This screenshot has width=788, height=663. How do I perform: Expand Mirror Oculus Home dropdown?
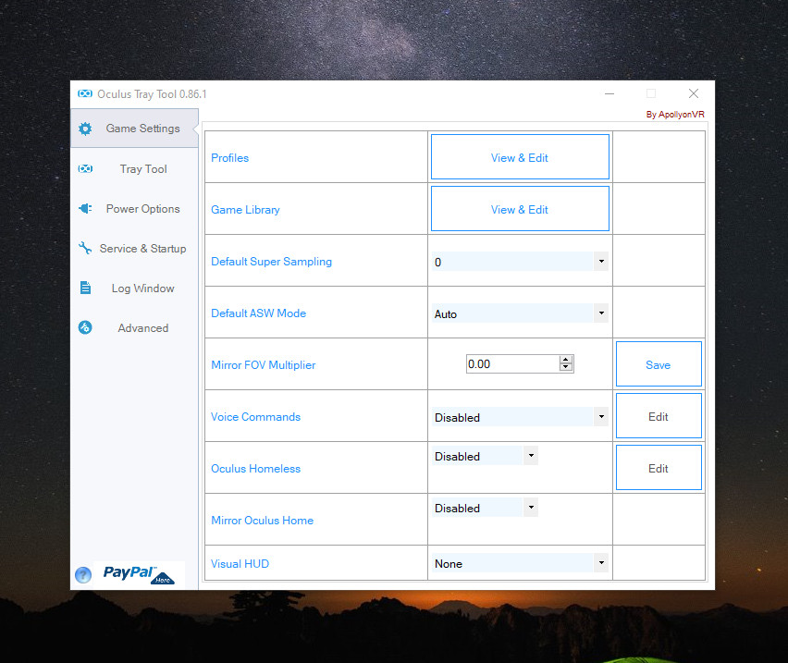[x=531, y=508]
